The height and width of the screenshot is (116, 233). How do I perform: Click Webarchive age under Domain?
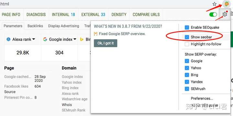click(75, 99)
